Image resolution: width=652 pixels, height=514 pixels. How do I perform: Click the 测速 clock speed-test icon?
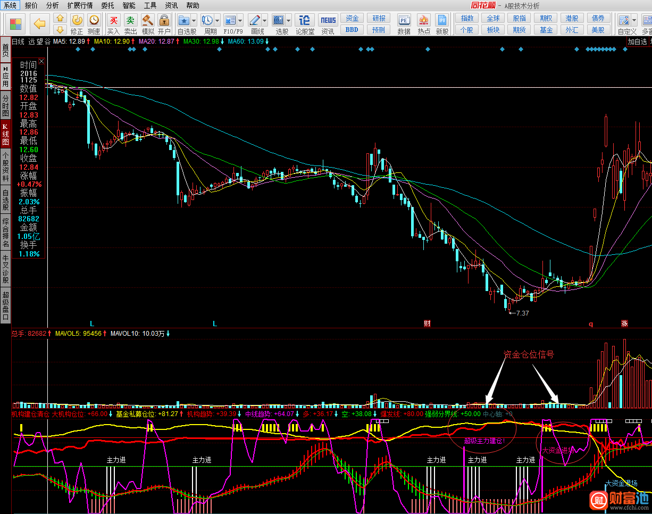coord(94,20)
